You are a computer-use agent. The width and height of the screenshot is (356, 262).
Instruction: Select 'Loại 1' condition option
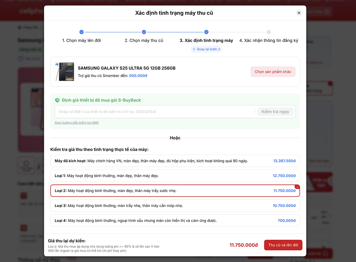175,176
